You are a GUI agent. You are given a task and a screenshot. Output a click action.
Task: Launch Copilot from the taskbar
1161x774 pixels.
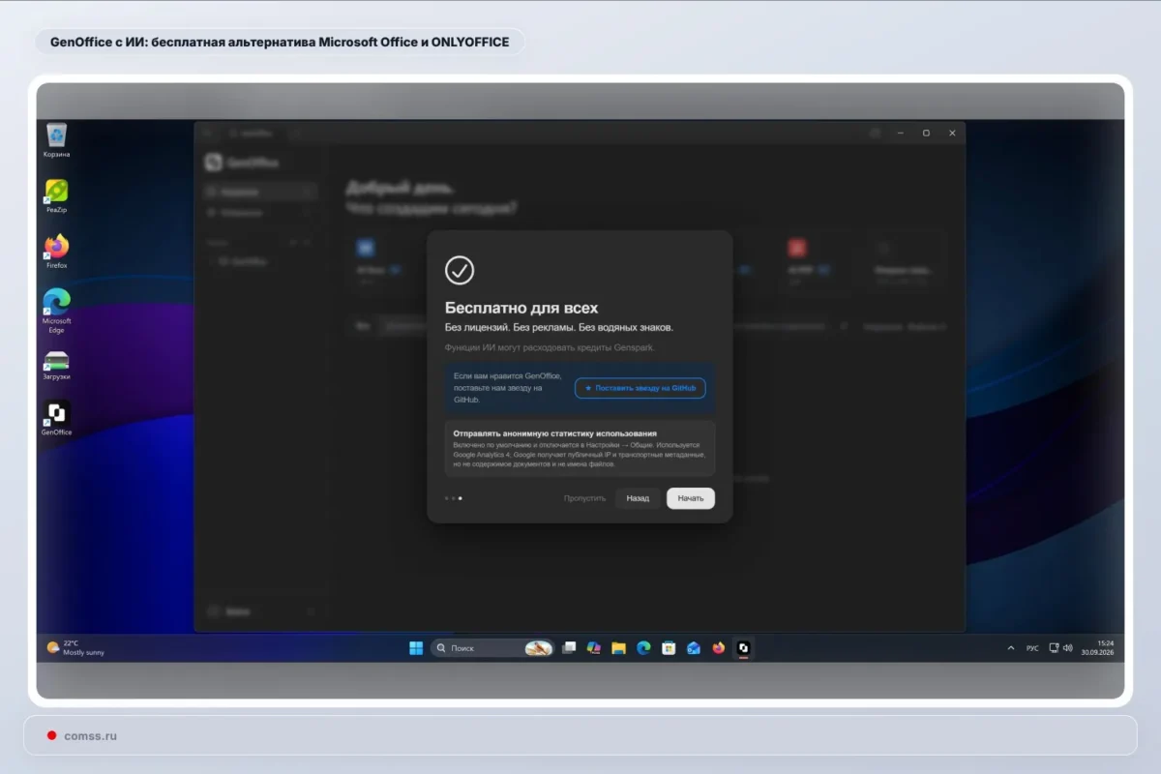pos(594,648)
